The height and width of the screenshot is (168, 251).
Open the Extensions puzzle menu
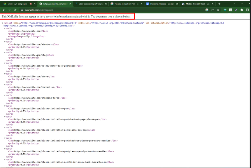pos(242,10)
